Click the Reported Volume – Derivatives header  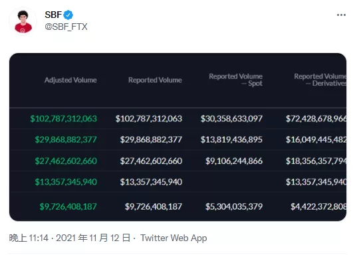(x=320, y=80)
